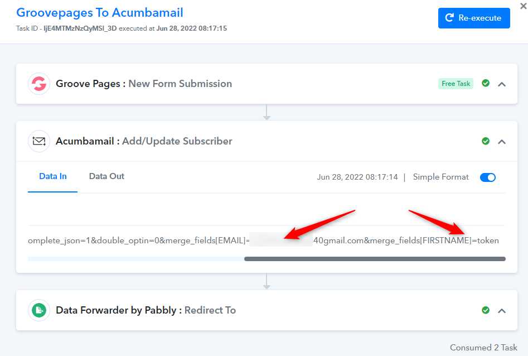
Task: Expand the Data Forwarder by Pabbly step
Action: [x=502, y=311]
